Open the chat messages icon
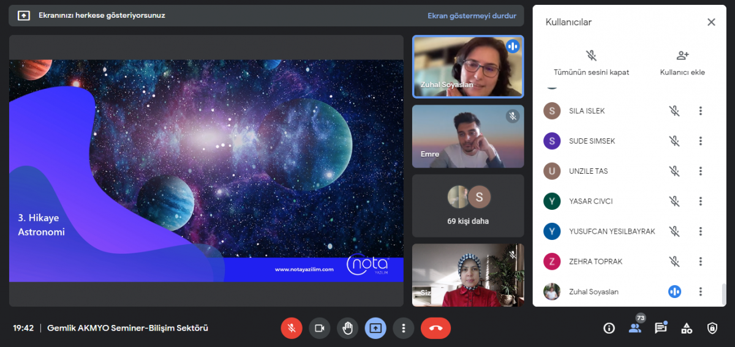The width and height of the screenshot is (735, 347). pos(660,328)
